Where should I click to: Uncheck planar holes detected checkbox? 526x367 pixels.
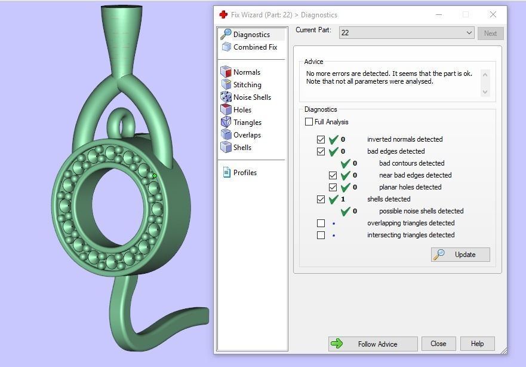(333, 187)
